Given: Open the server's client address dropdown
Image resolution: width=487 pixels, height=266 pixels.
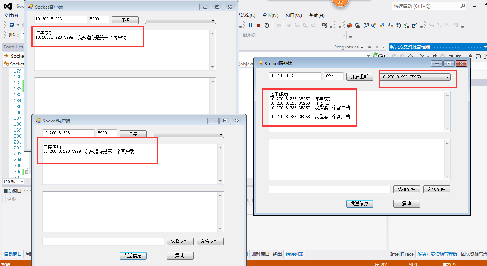Looking at the screenshot, I should pos(447,77).
